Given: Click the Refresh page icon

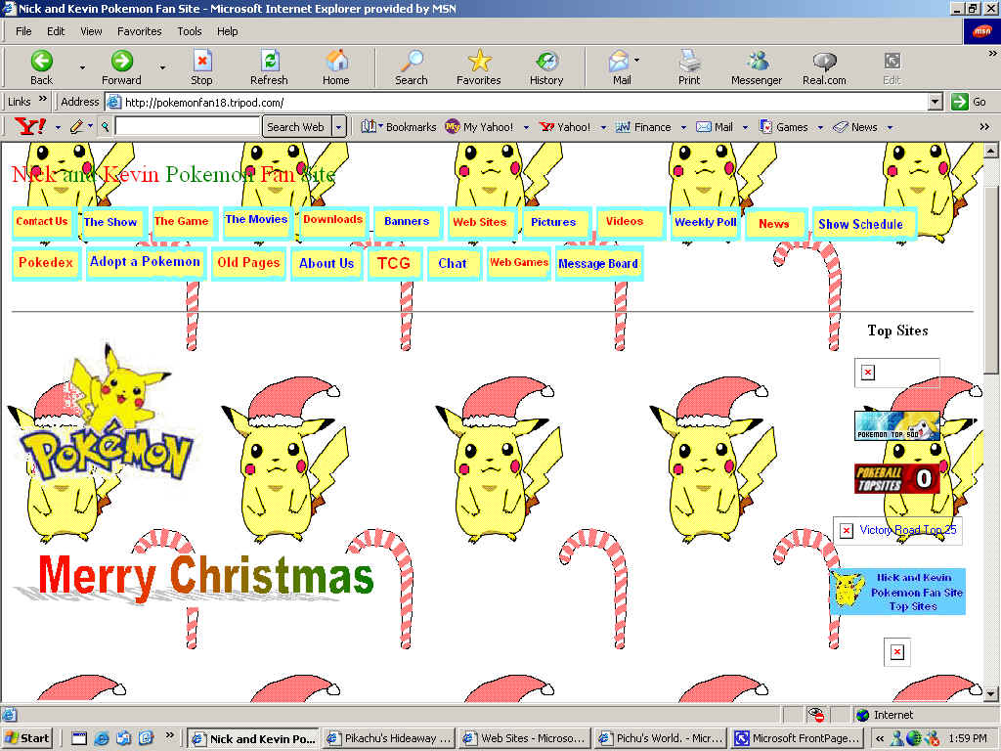Looking at the screenshot, I should click(269, 62).
